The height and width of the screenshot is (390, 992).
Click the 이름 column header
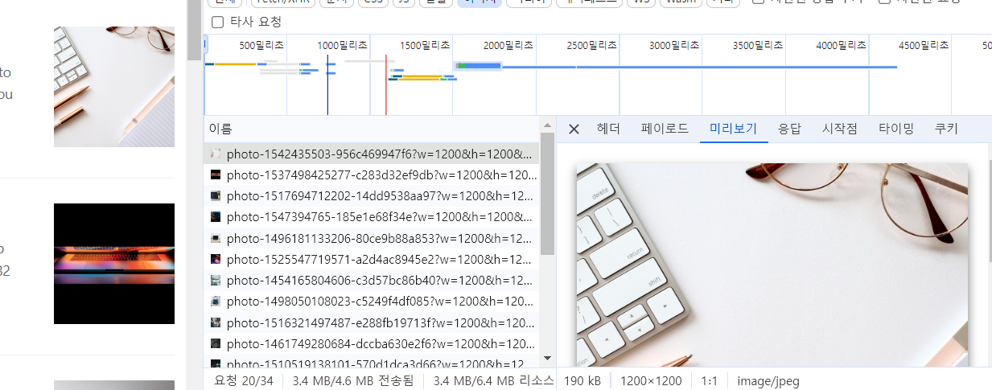tap(371, 128)
